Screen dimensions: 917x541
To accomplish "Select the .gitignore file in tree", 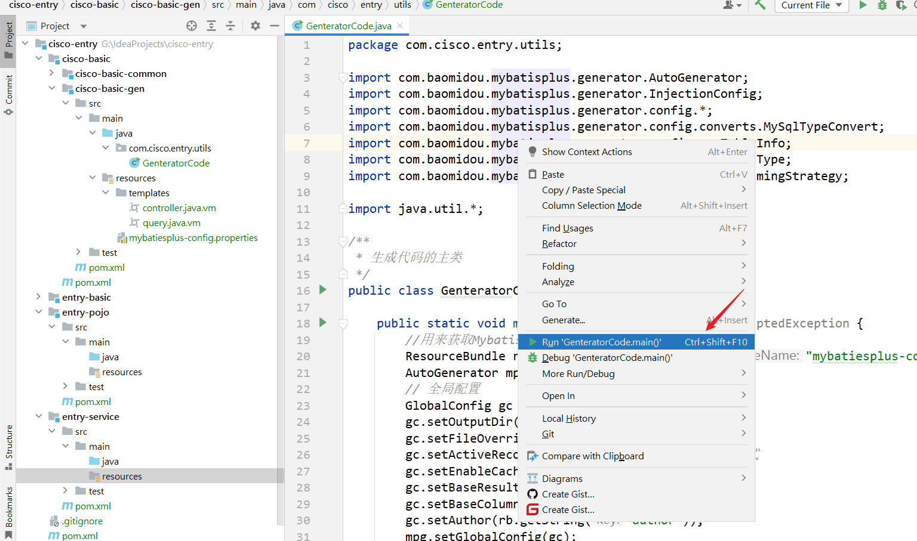I will (x=82, y=521).
